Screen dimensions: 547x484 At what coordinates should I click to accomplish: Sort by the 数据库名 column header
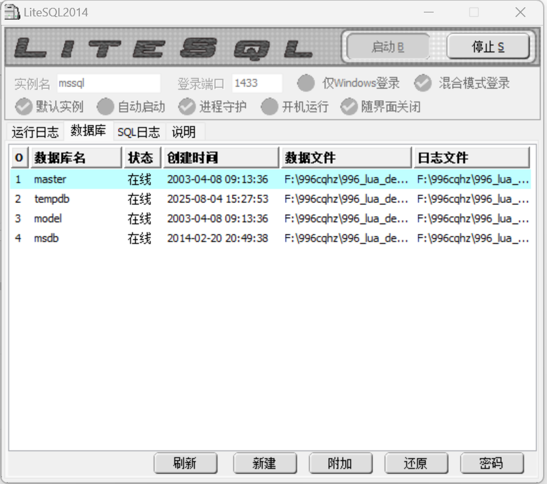coord(77,158)
